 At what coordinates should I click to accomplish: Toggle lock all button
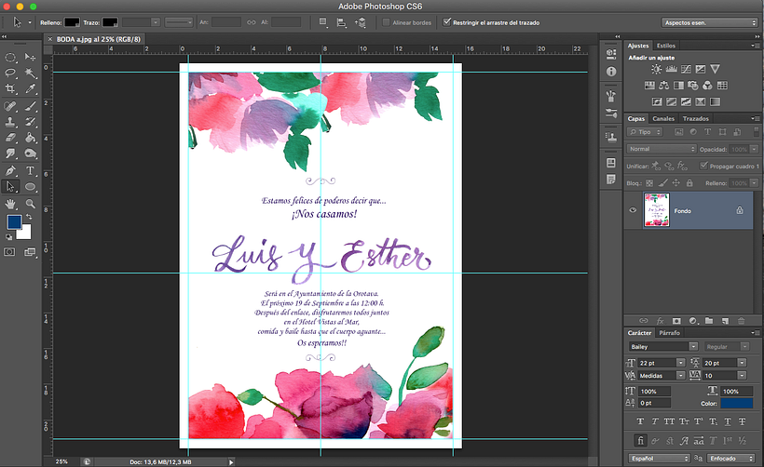pyautogui.click(x=689, y=183)
